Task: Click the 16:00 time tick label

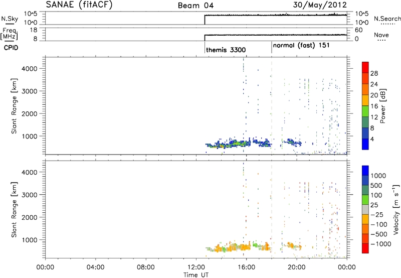Action: coord(246,267)
